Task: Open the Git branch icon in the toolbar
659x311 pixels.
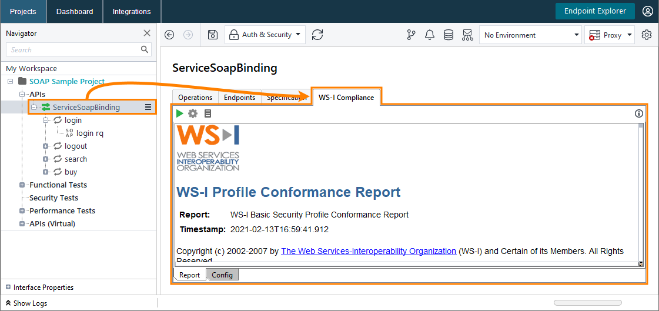Action: tap(411, 35)
